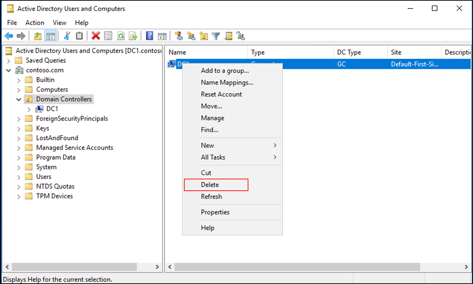Sort by the Name column header

coord(206,52)
